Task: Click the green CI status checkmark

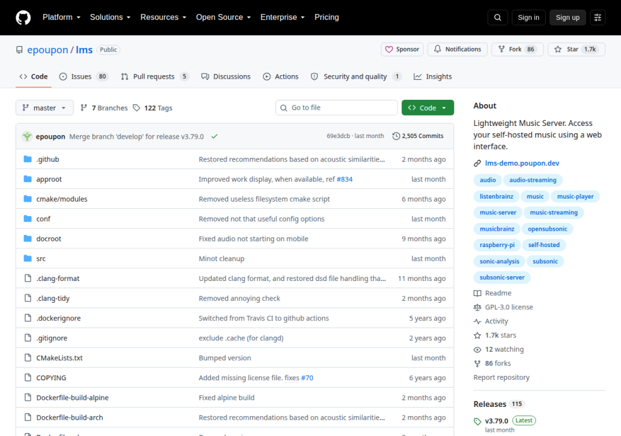Action: click(214, 136)
